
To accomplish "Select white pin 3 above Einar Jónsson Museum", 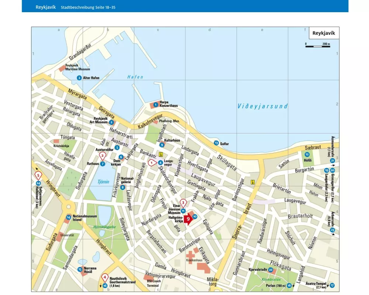I will [x=182, y=202].
